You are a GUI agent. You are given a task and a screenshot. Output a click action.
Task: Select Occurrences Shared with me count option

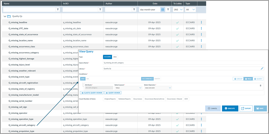pos(155,99)
